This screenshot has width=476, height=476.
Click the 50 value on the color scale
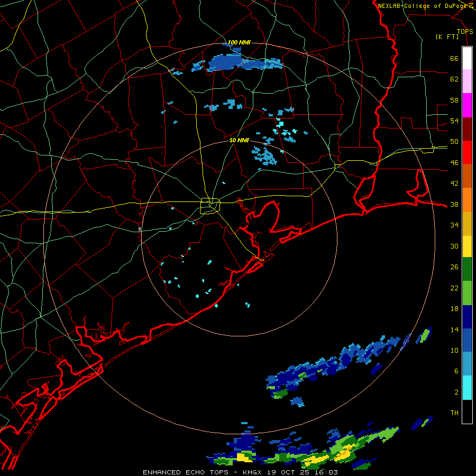point(454,142)
